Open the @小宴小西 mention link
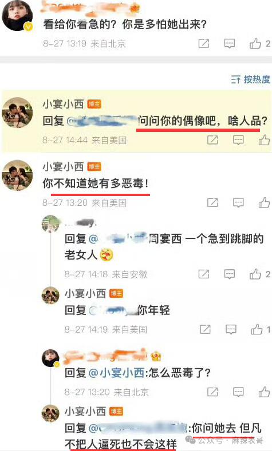 coord(116,373)
